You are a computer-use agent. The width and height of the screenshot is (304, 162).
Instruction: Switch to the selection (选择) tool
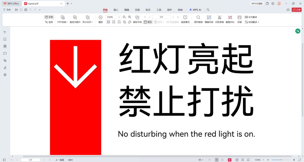(x=49, y=22)
